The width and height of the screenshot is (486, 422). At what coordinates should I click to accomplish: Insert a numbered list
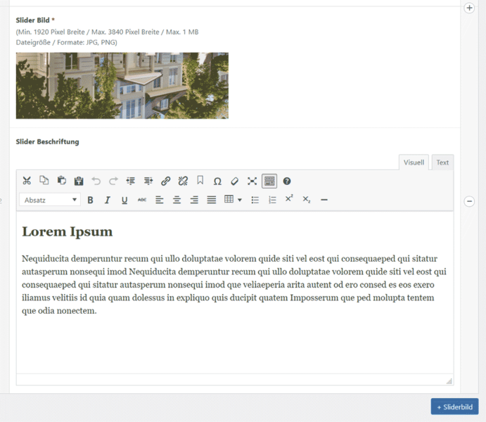pos(272,200)
